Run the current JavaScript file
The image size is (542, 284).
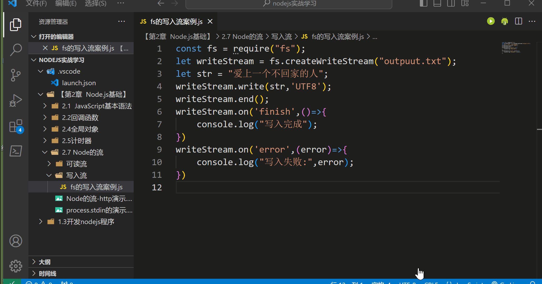point(490,21)
